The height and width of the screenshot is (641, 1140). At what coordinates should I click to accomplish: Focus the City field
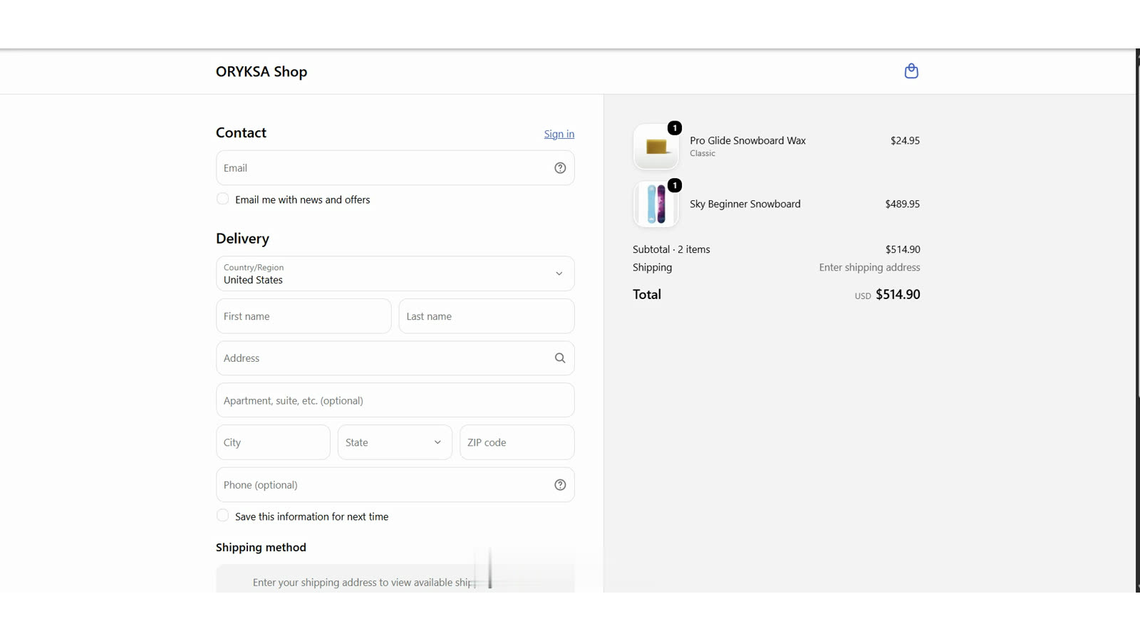pyautogui.click(x=273, y=442)
